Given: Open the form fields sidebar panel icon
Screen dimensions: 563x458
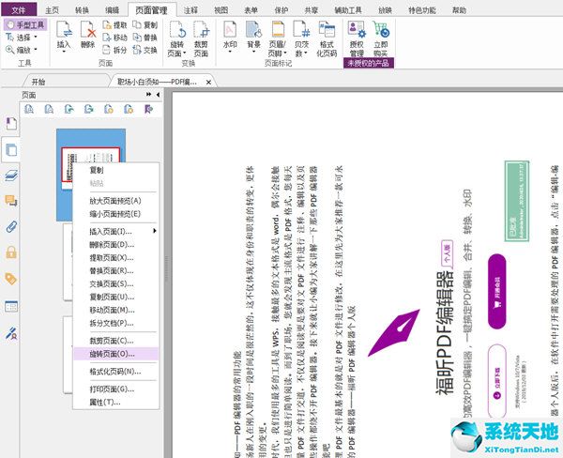Looking at the screenshot, I should click(11, 306).
